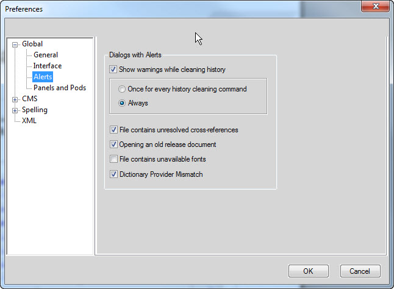The width and height of the screenshot is (394, 289).
Task: Expand the Spelling tree node
Action: (x=15, y=111)
